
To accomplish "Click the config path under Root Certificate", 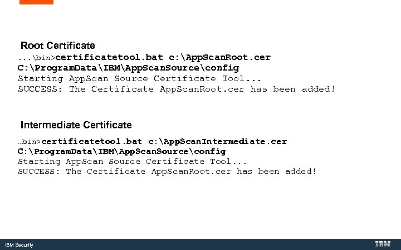I will click(129, 68).
